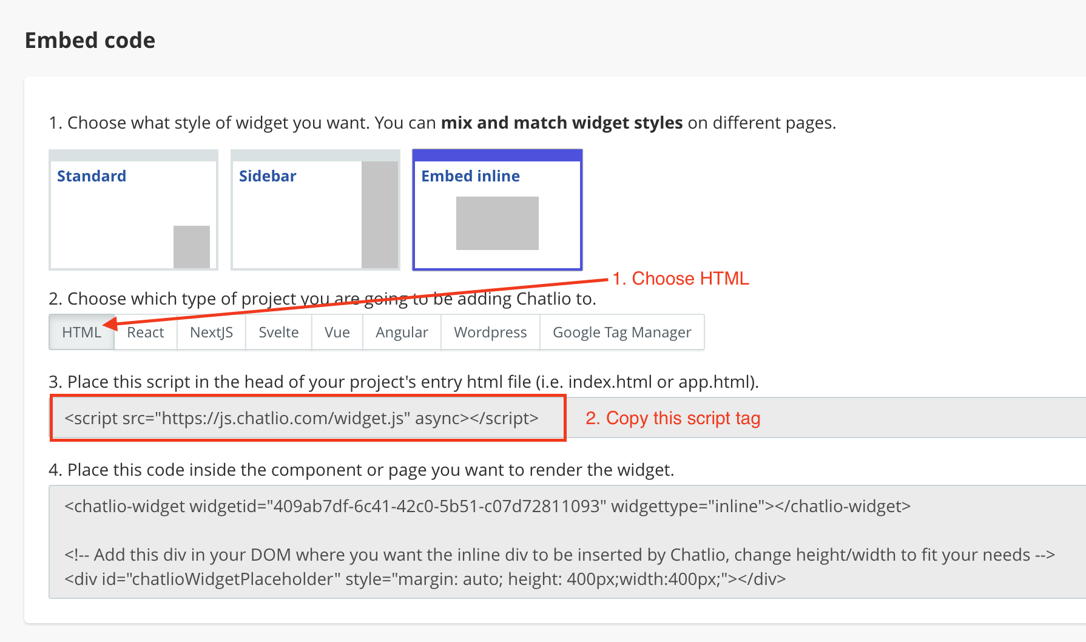Select the Wordpress project tab
This screenshot has height=642, width=1086.
[490, 332]
